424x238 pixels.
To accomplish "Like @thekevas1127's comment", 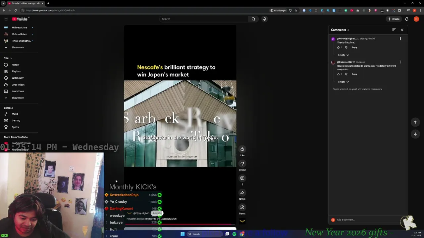I will coord(338,74).
